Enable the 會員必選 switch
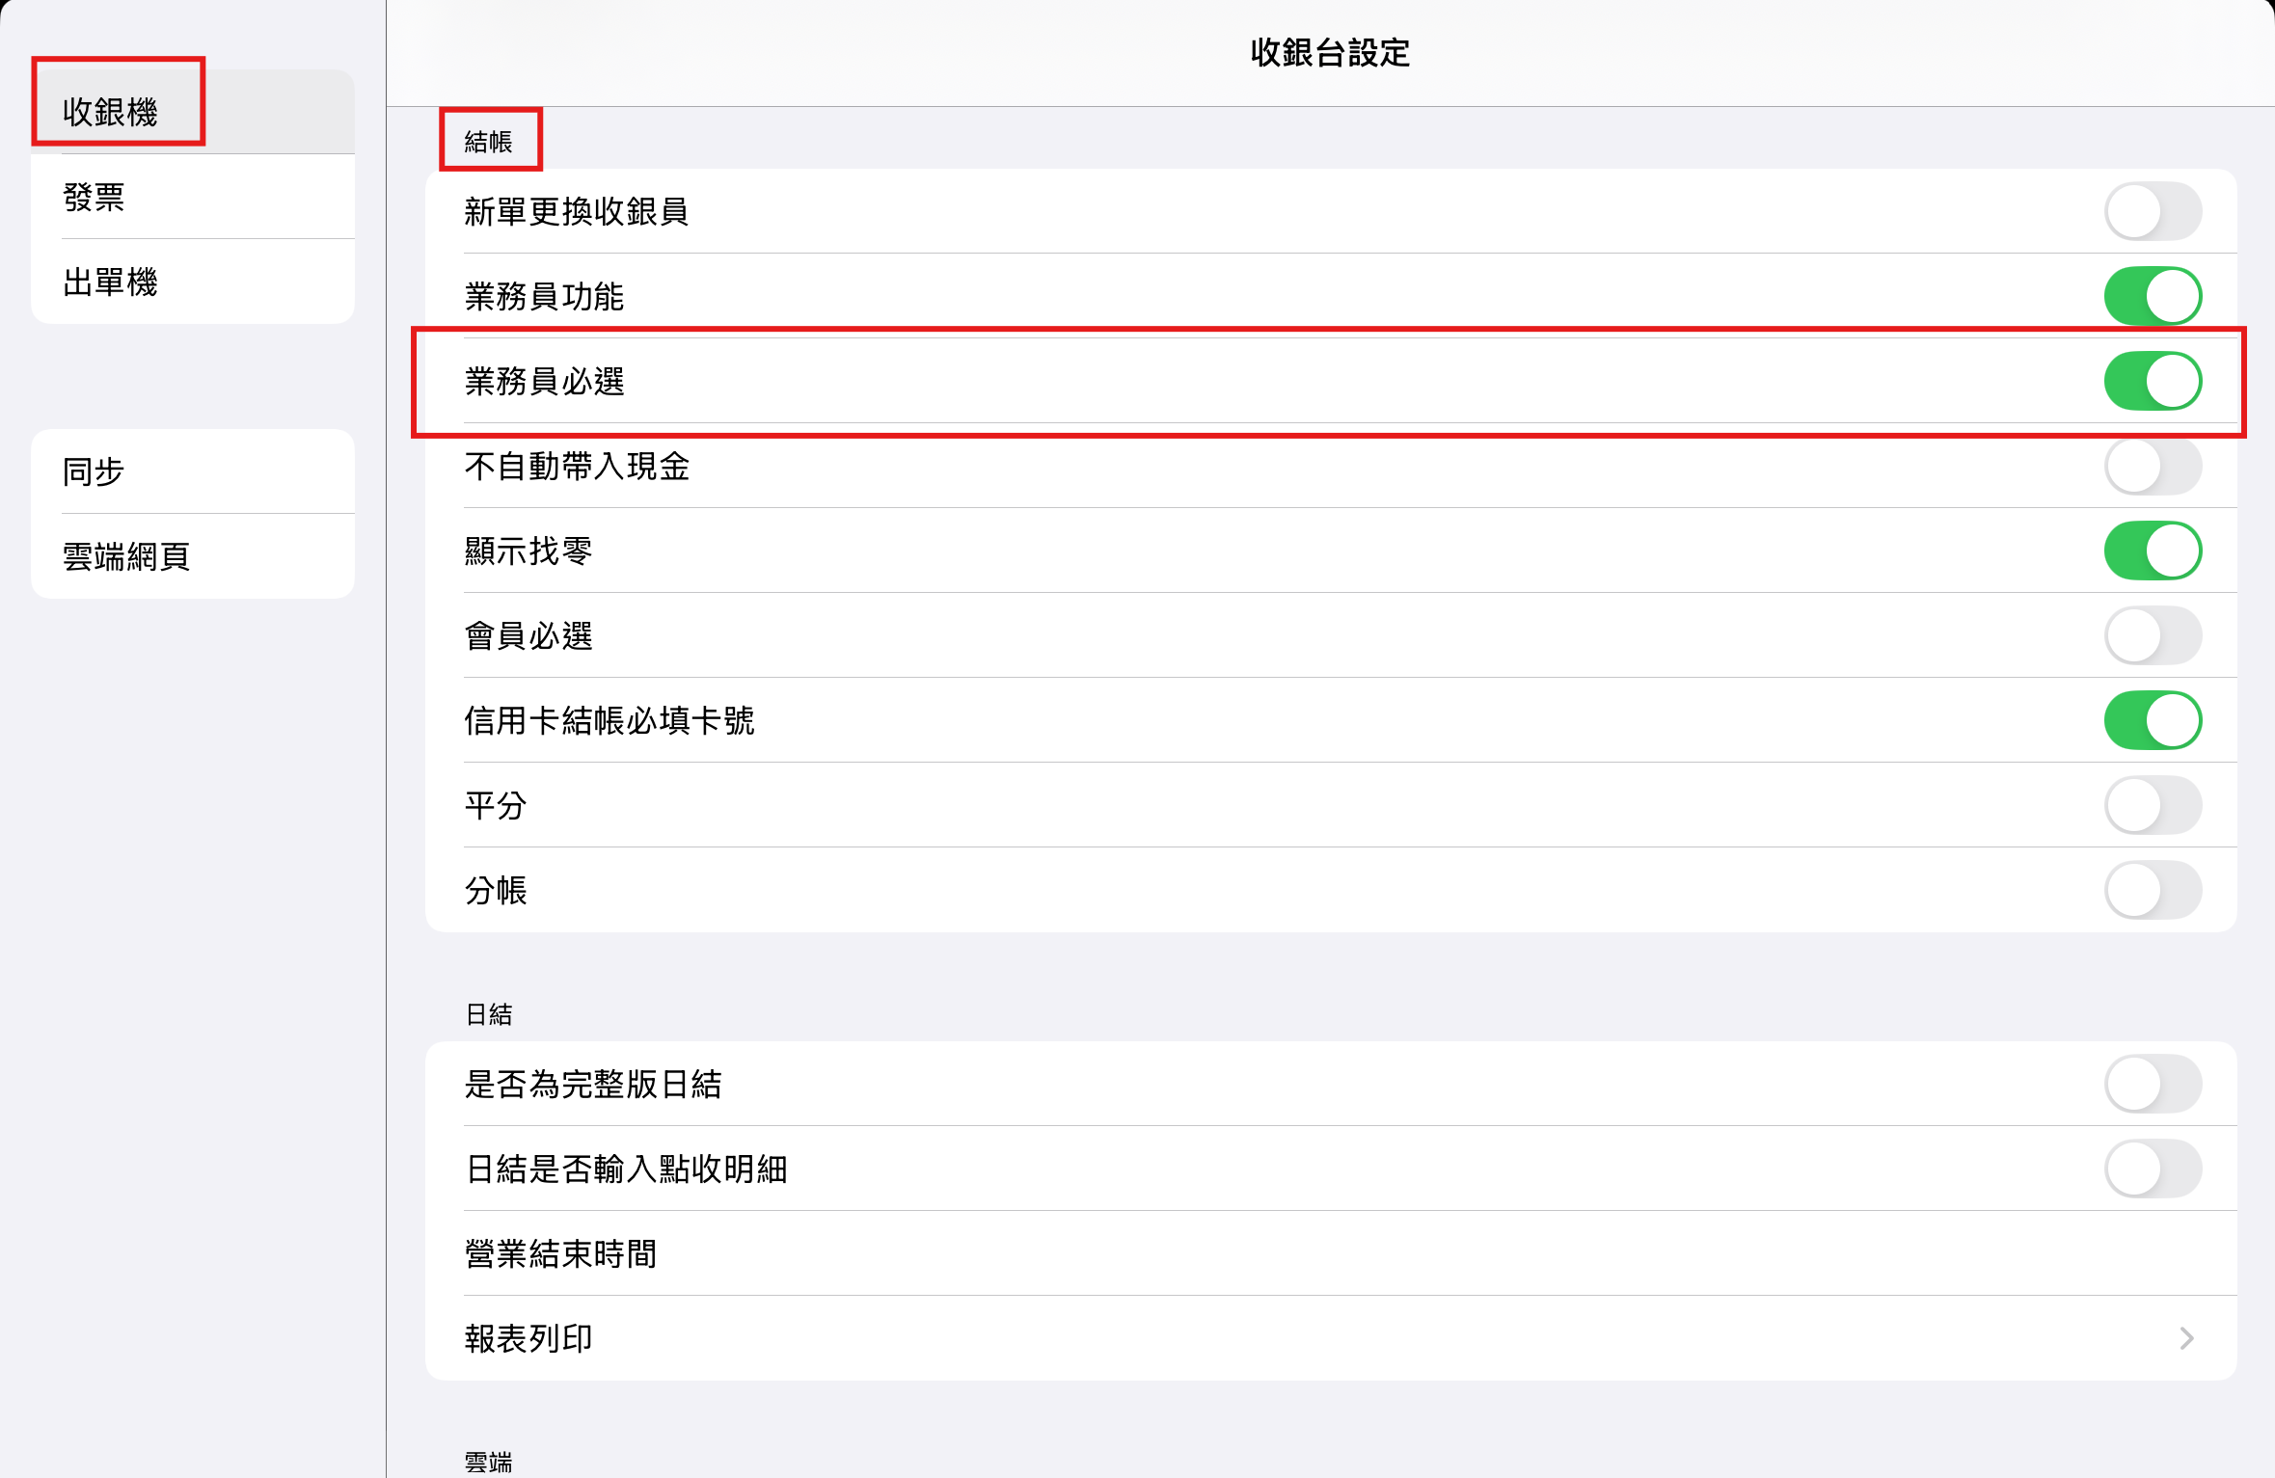Screen dimensions: 2275x1478 (x=2153, y=635)
